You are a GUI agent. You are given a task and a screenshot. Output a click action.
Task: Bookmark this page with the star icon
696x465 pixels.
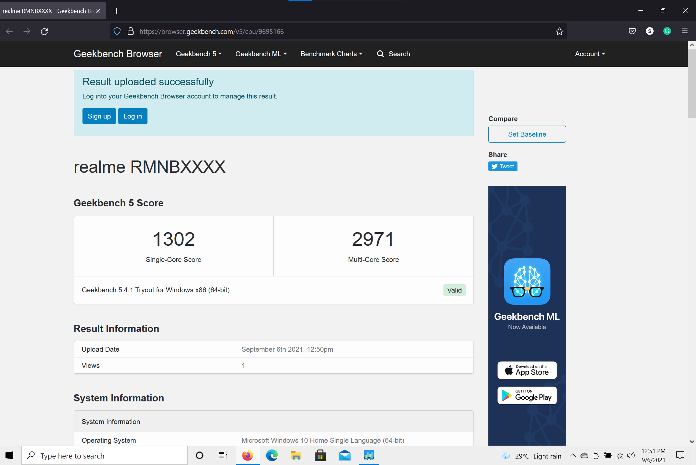tap(560, 31)
